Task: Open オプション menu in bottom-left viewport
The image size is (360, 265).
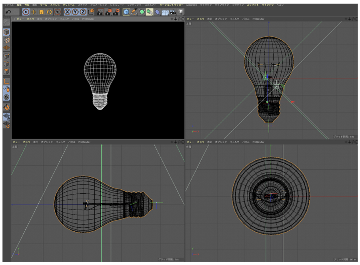Action: pos(47,142)
